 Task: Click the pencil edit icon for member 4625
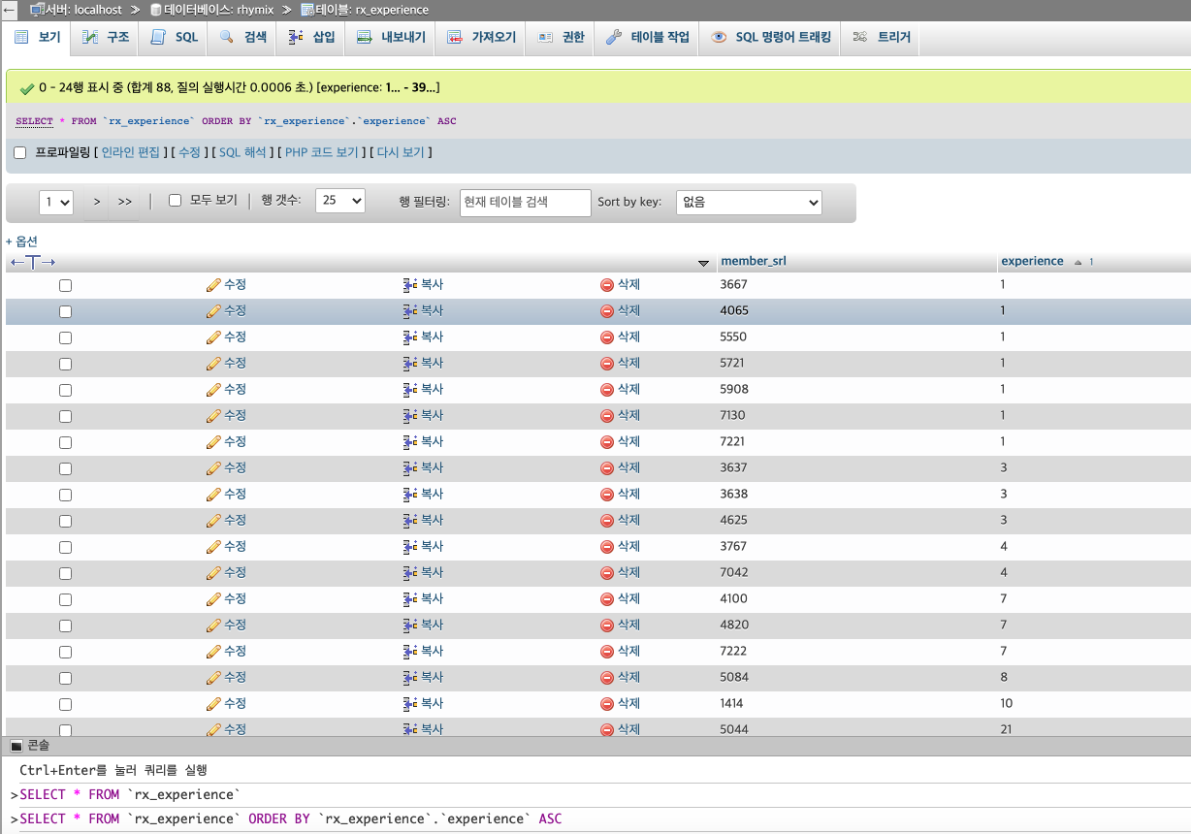pos(213,521)
